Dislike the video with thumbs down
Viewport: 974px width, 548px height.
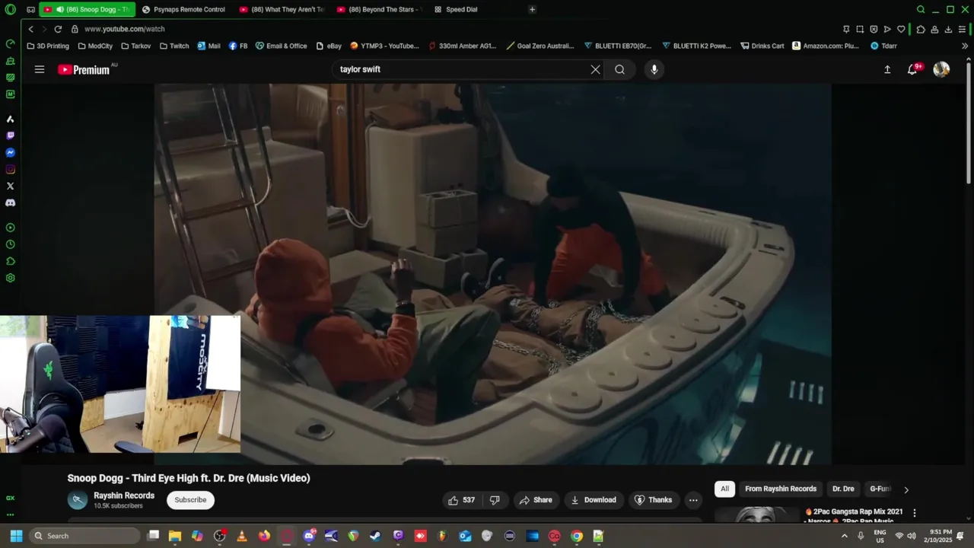pyautogui.click(x=495, y=500)
